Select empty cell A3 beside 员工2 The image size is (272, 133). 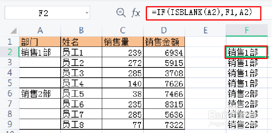pos(40,62)
